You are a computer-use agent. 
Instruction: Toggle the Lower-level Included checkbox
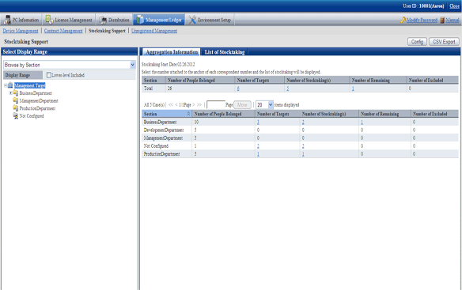coord(49,75)
